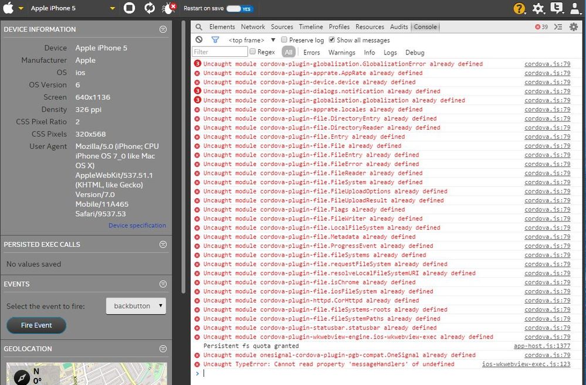Screen dimensions: 586x385
Task: Click the reload emulator icon
Action: [x=150, y=8]
